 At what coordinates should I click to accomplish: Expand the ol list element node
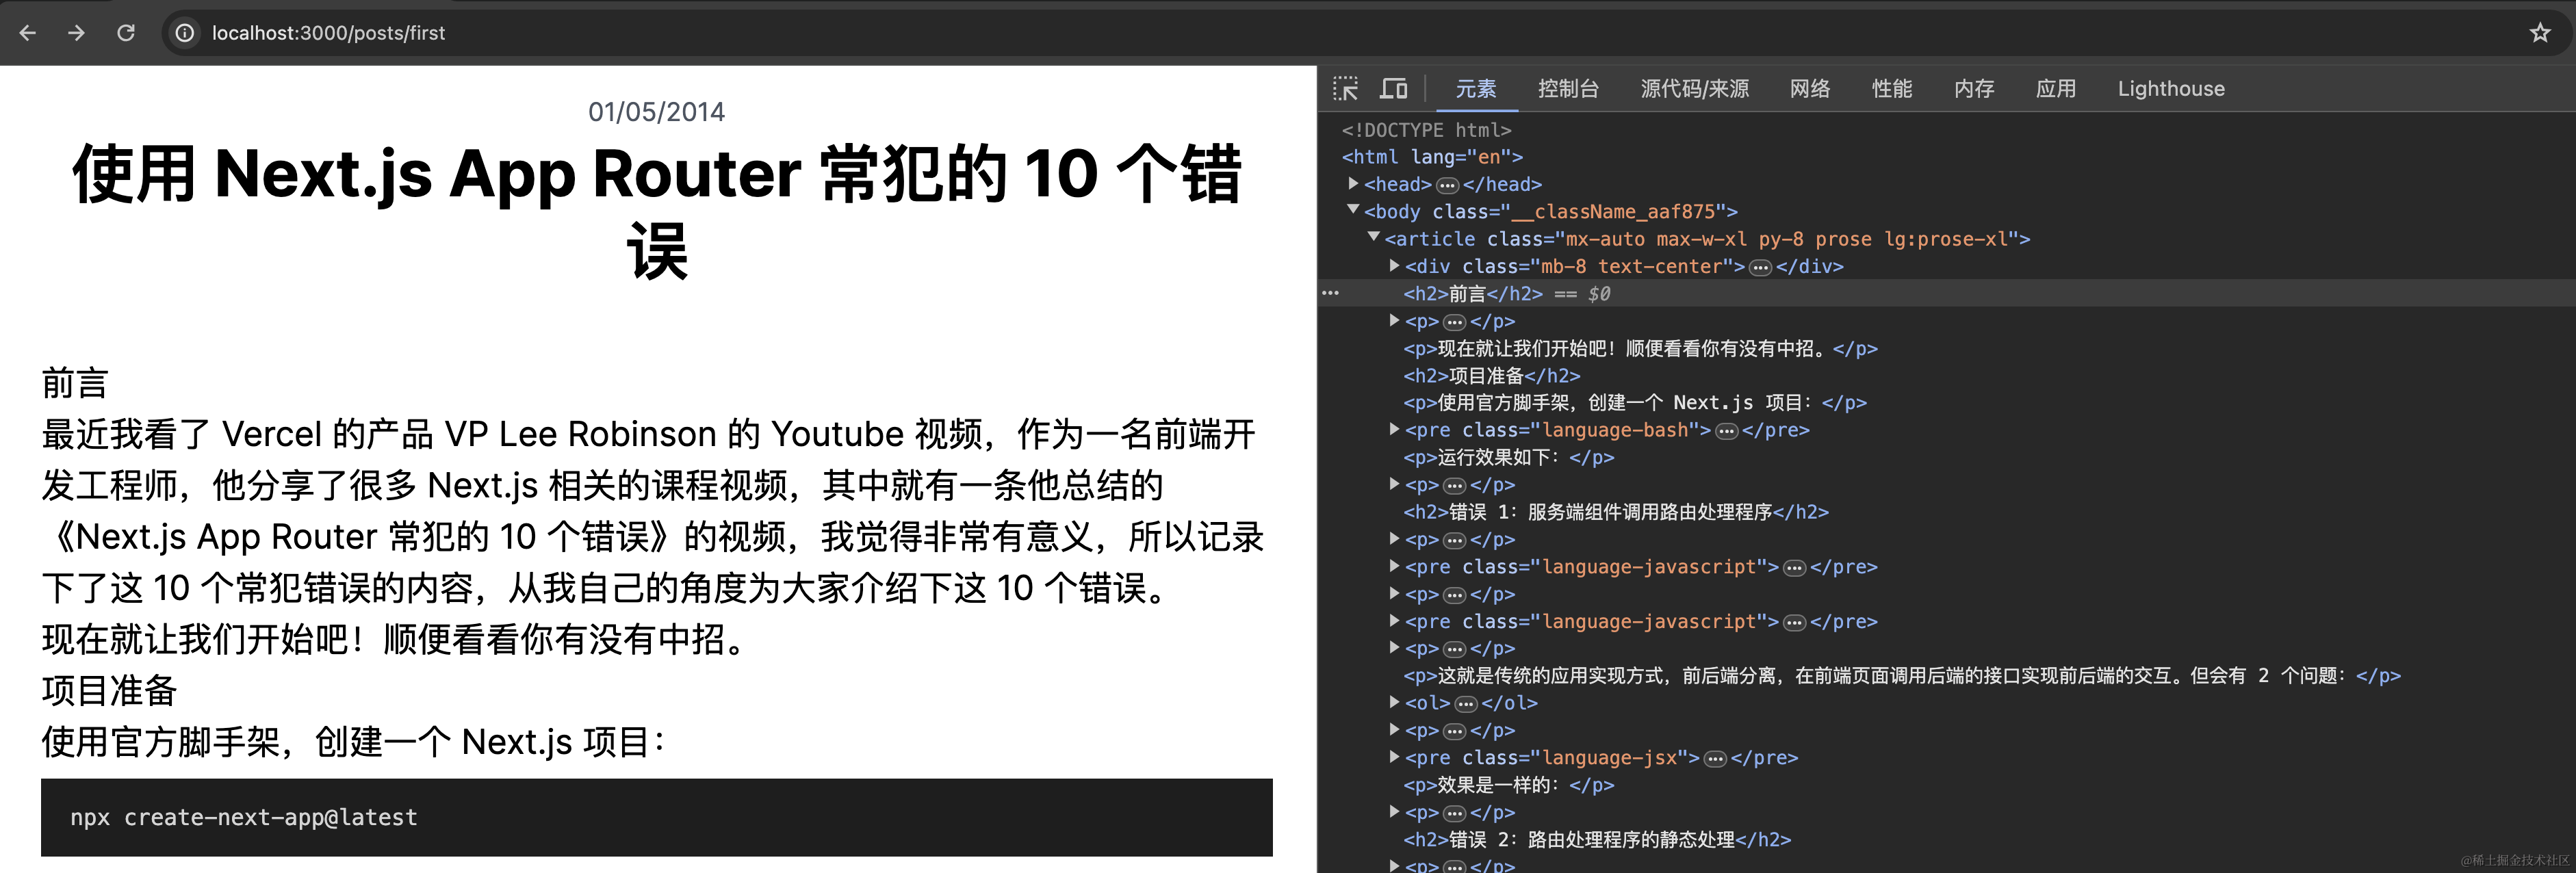[x=1394, y=702]
